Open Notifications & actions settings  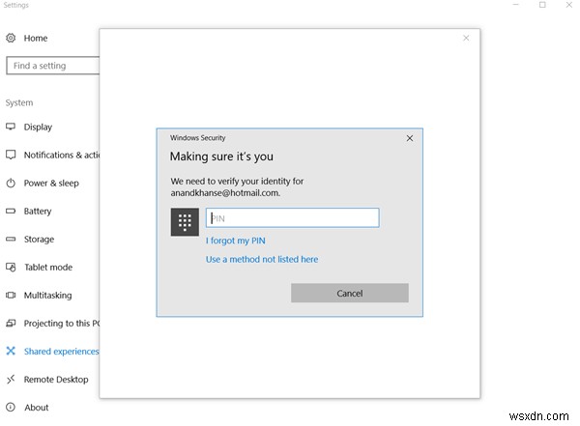coord(62,155)
